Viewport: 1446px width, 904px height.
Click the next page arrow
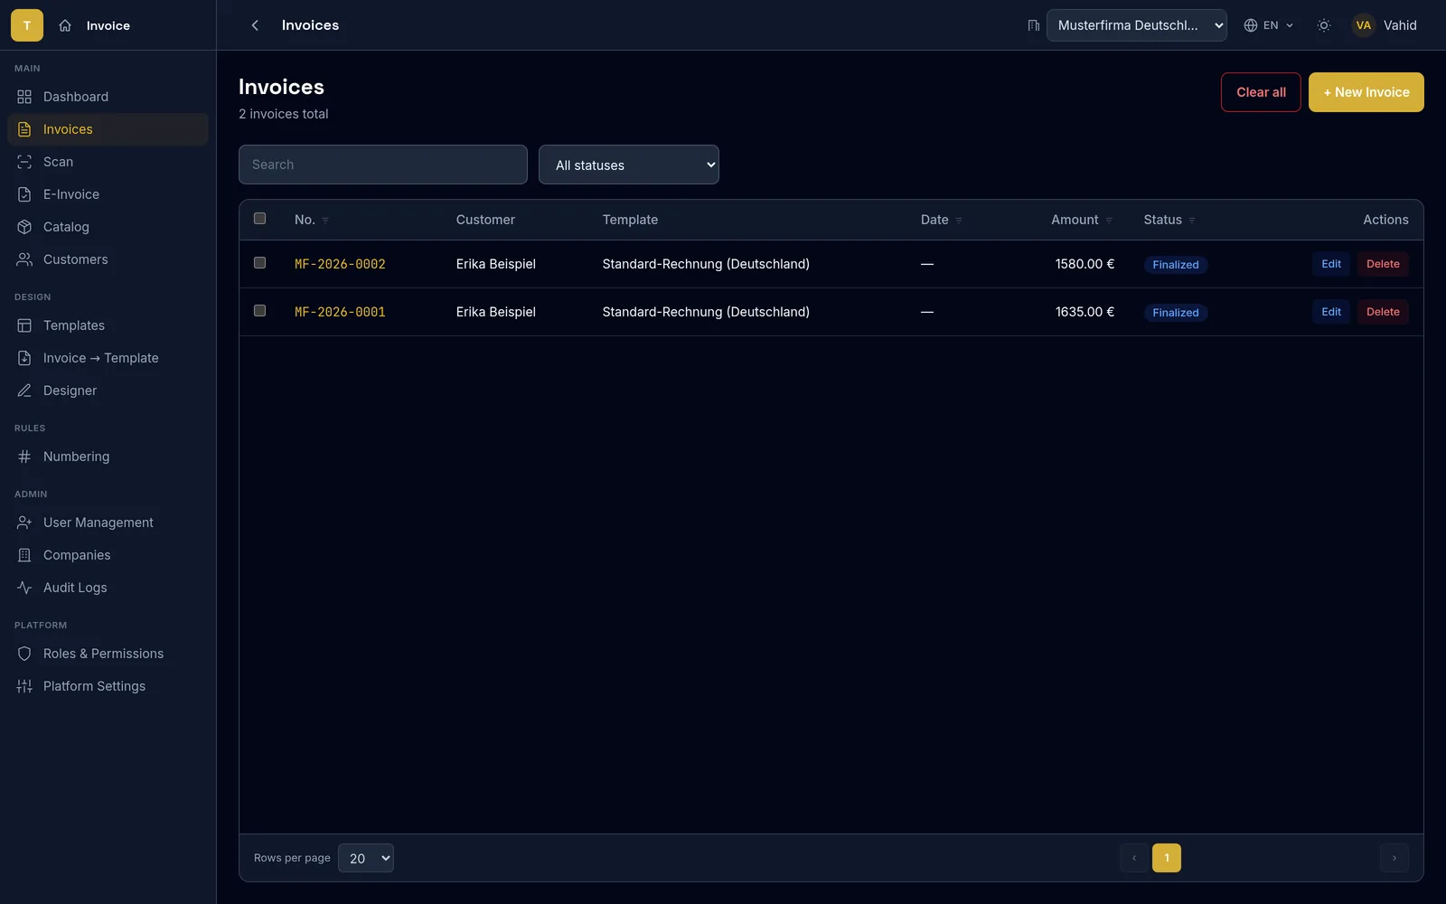pos(1394,858)
